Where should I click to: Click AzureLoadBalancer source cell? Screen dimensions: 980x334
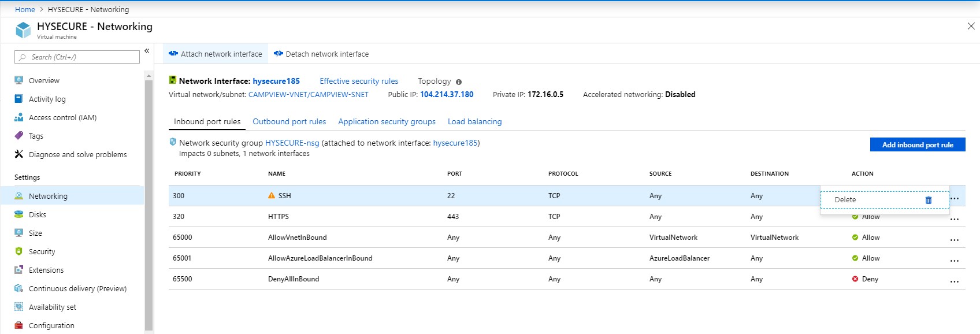680,258
